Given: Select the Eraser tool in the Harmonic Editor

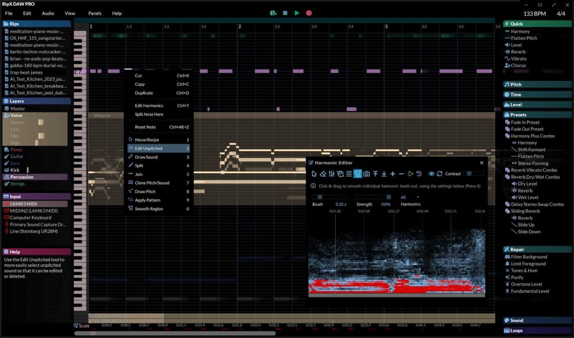Looking at the screenshot, I should [x=323, y=174].
